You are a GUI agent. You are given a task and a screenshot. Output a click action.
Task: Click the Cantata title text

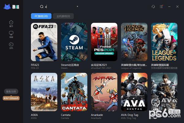tap(66, 115)
